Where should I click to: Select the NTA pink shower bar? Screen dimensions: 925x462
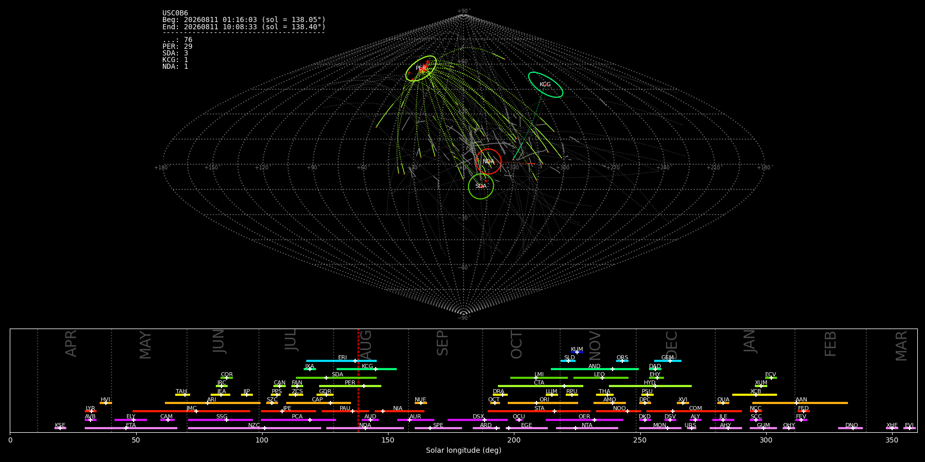[587, 428]
